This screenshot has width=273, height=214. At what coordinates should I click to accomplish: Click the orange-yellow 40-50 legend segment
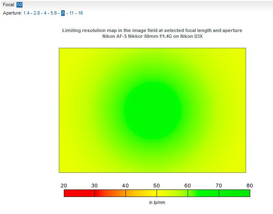point(141,193)
